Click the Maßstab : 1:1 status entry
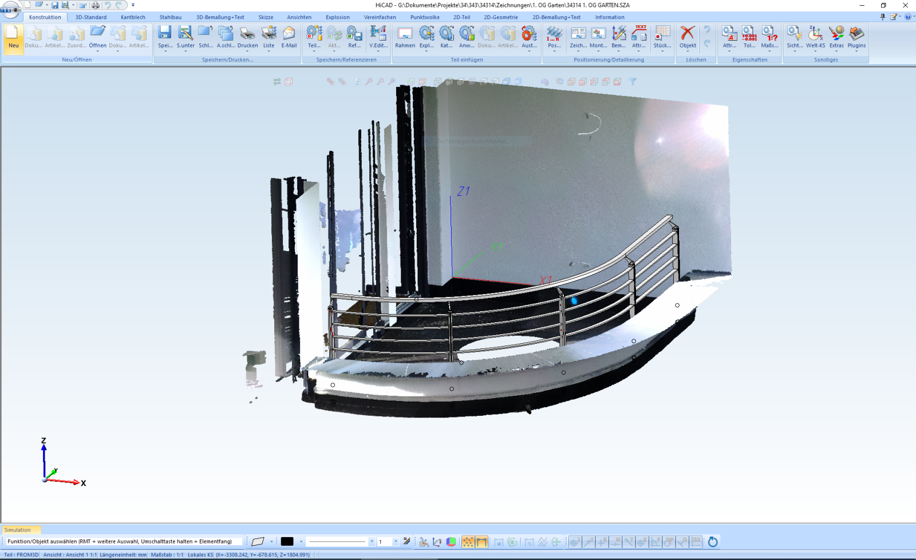The height and width of the screenshot is (560, 916). click(167, 555)
